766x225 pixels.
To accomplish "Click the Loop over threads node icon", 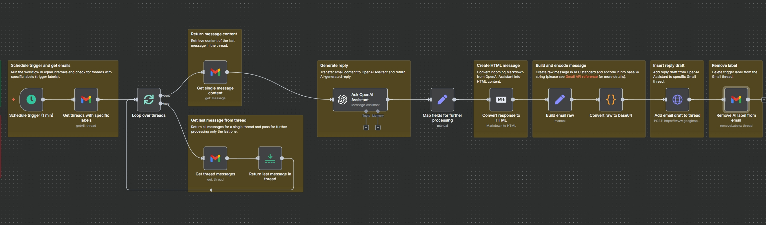I will 149,100.
